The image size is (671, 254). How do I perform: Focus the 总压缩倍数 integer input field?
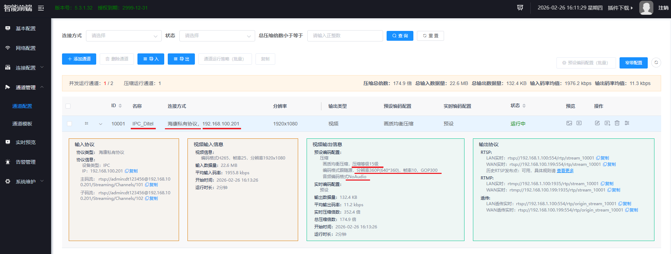[345, 36]
